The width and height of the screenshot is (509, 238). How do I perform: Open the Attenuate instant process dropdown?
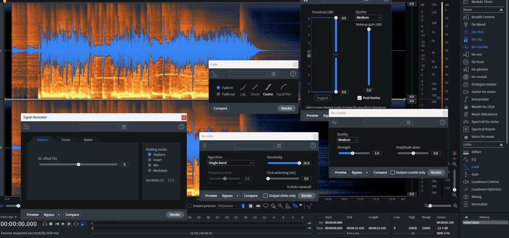tap(228, 206)
